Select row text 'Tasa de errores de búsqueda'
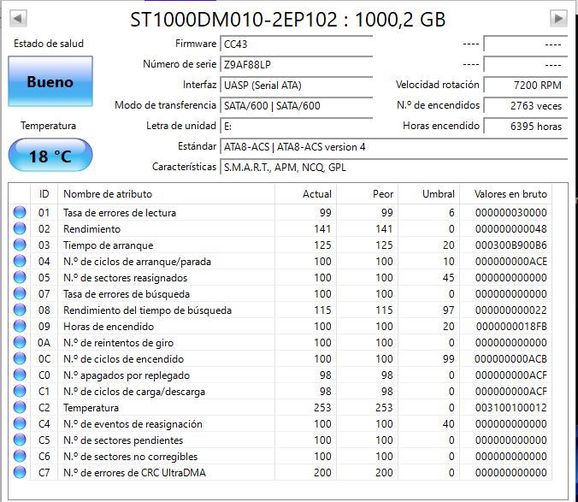Image resolution: width=578 pixels, height=502 pixels. click(x=127, y=293)
